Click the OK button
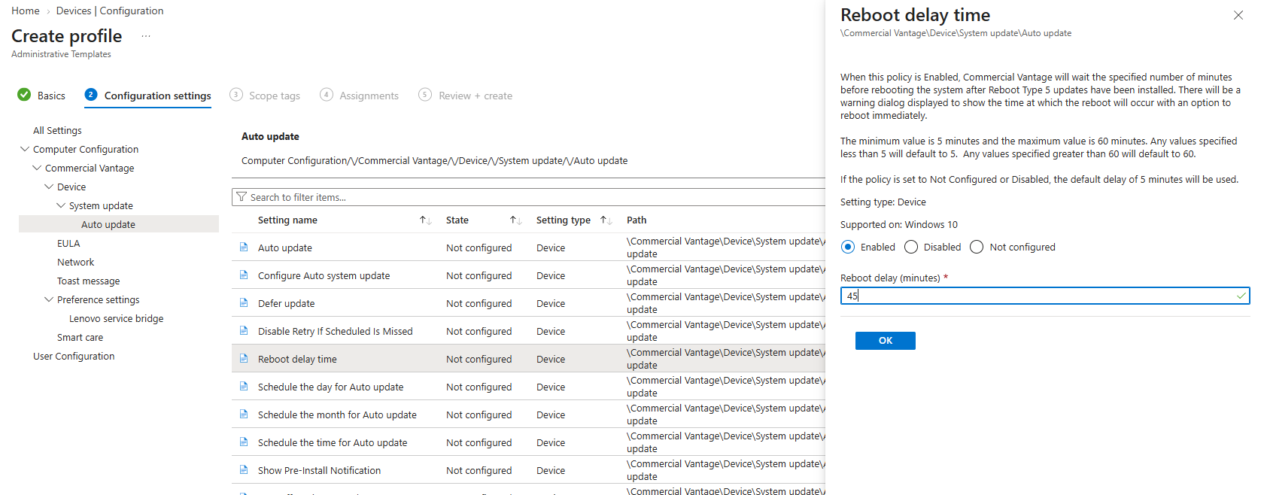1264x495 pixels. coord(886,341)
